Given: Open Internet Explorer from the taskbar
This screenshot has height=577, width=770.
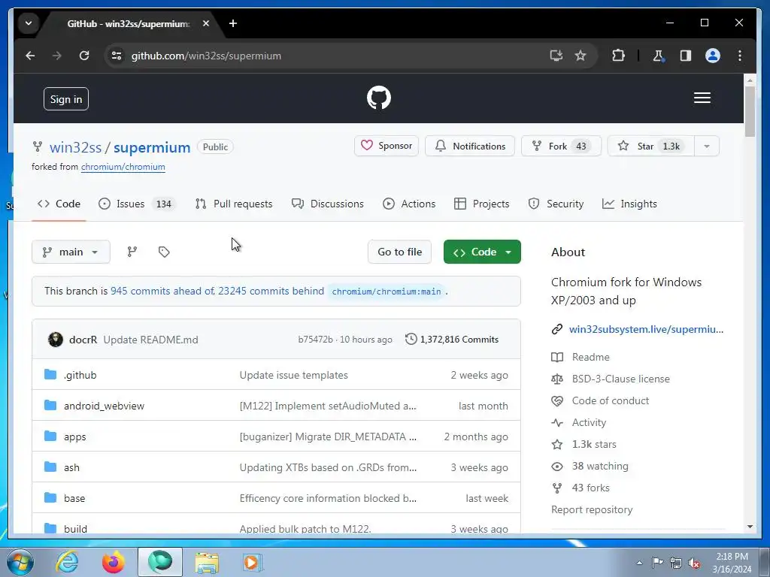Looking at the screenshot, I should tap(67, 562).
